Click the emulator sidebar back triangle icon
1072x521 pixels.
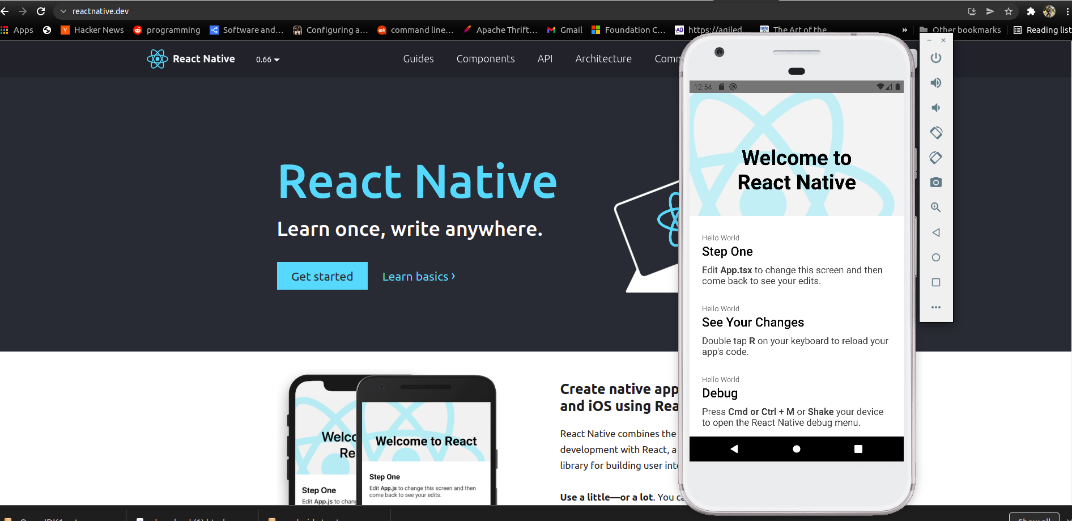tap(936, 232)
